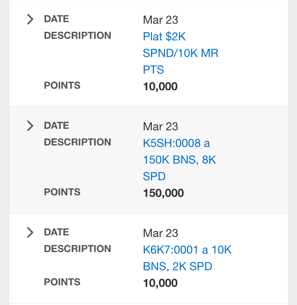Expand the K6K7:0001 transaction chevron
This screenshot has height=305, width=297.
click(x=30, y=233)
